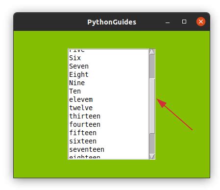220x190 pixels.
Task: Choose the twelve list item
Action: pyautogui.click(x=108, y=108)
